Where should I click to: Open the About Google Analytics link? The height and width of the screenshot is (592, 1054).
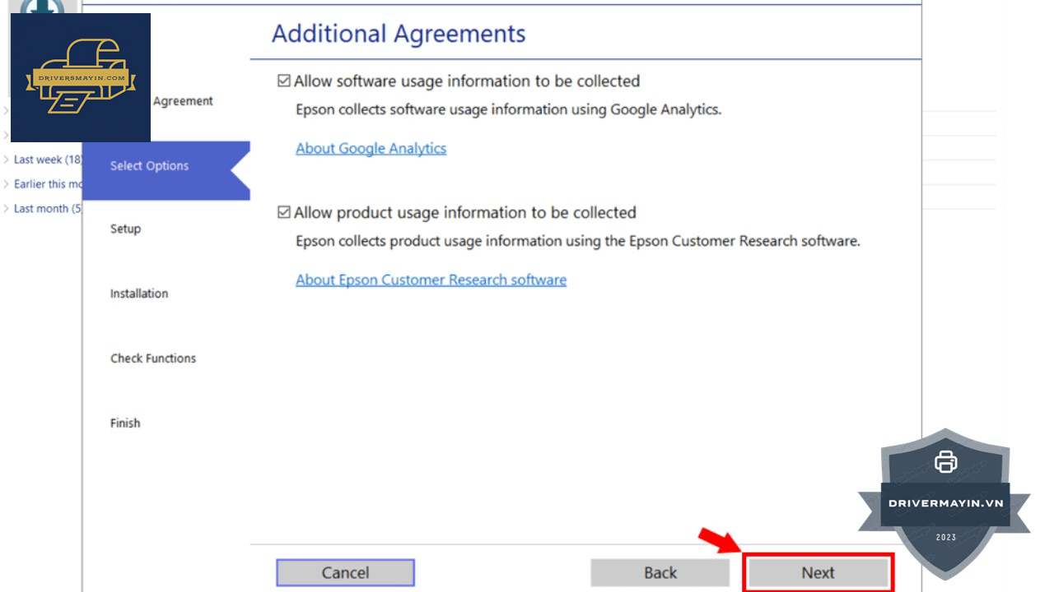[371, 149]
